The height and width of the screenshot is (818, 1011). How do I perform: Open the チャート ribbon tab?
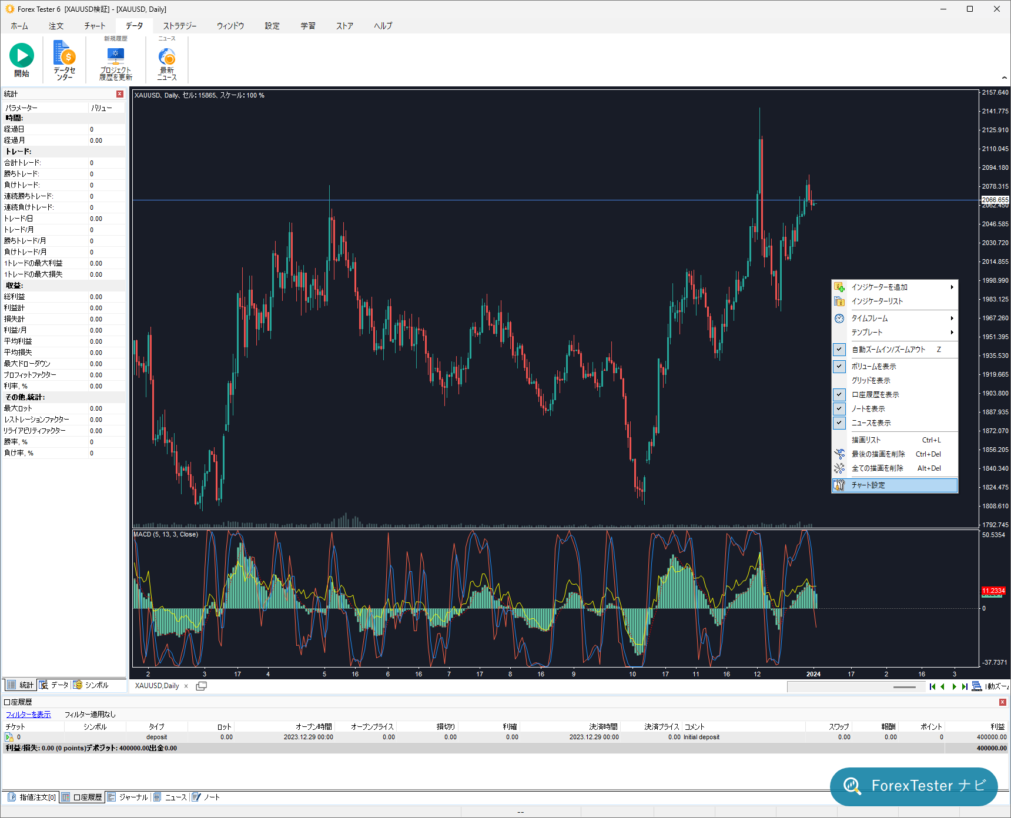(x=95, y=26)
